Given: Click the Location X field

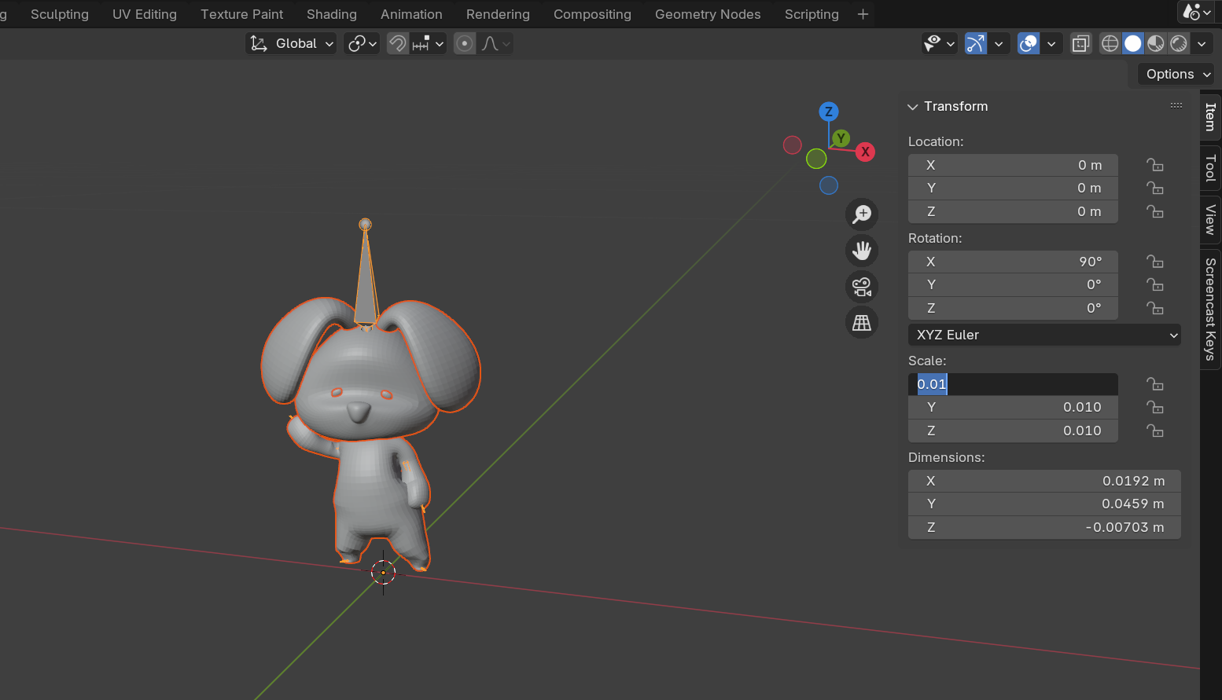Looking at the screenshot, I should (x=1013, y=165).
